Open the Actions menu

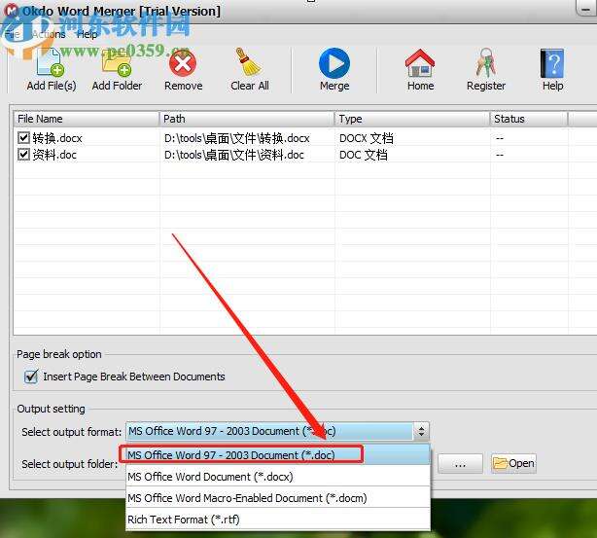[49, 34]
